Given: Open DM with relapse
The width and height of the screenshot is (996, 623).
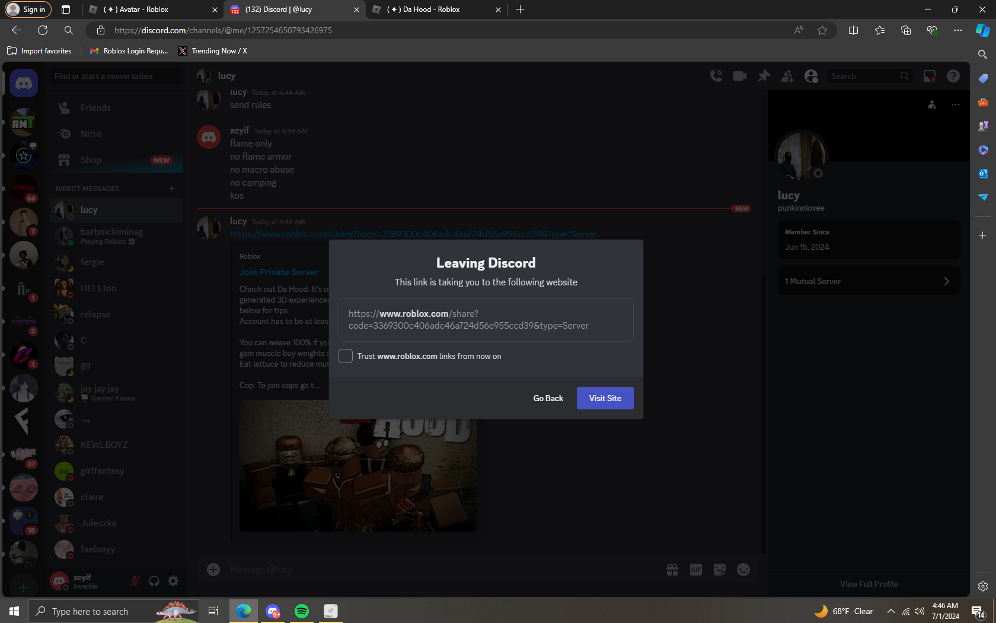Looking at the screenshot, I should point(116,314).
